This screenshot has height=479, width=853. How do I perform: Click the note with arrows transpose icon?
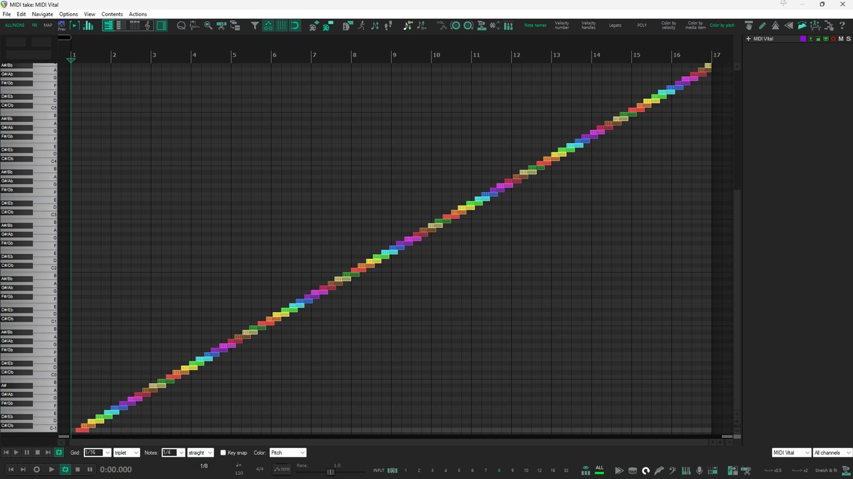[x=375, y=26]
